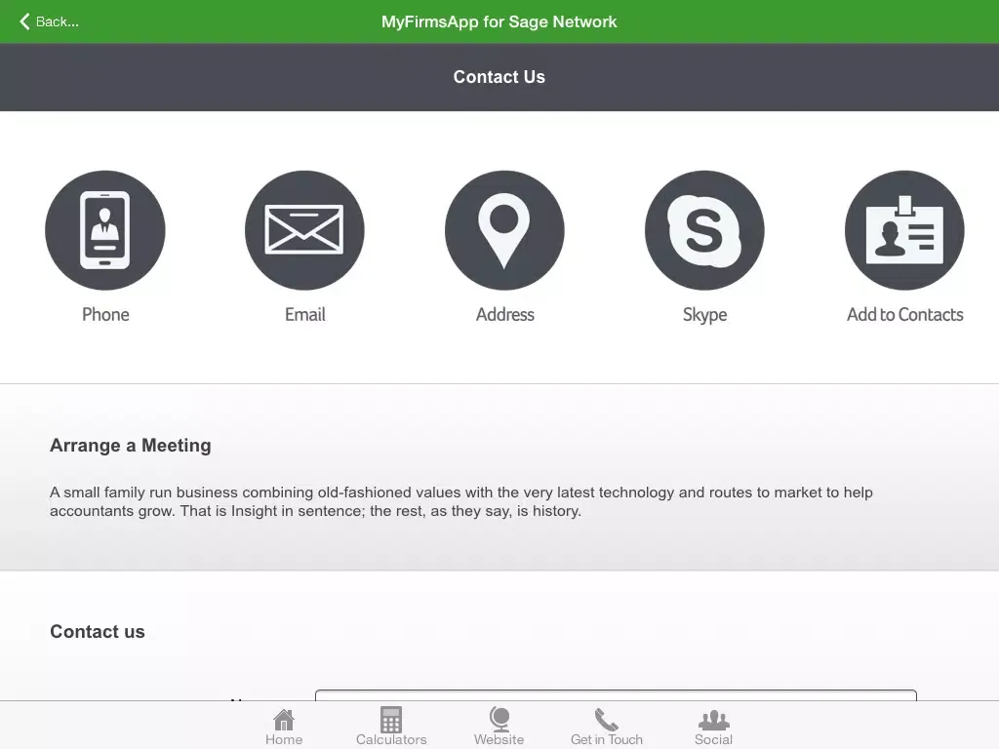This screenshot has height=749, width=999.
Task: Click the 'A small family run business' paragraph
Action: (461, 501)
